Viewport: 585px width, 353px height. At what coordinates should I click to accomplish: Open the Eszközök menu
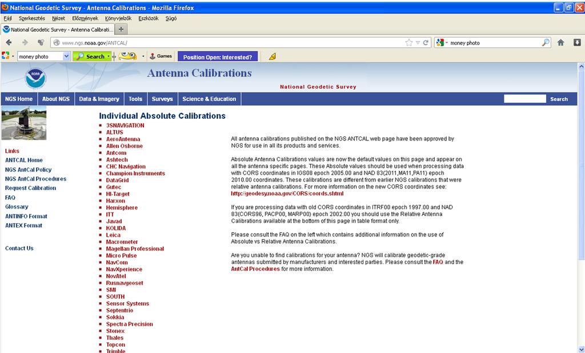coord(149,18)
